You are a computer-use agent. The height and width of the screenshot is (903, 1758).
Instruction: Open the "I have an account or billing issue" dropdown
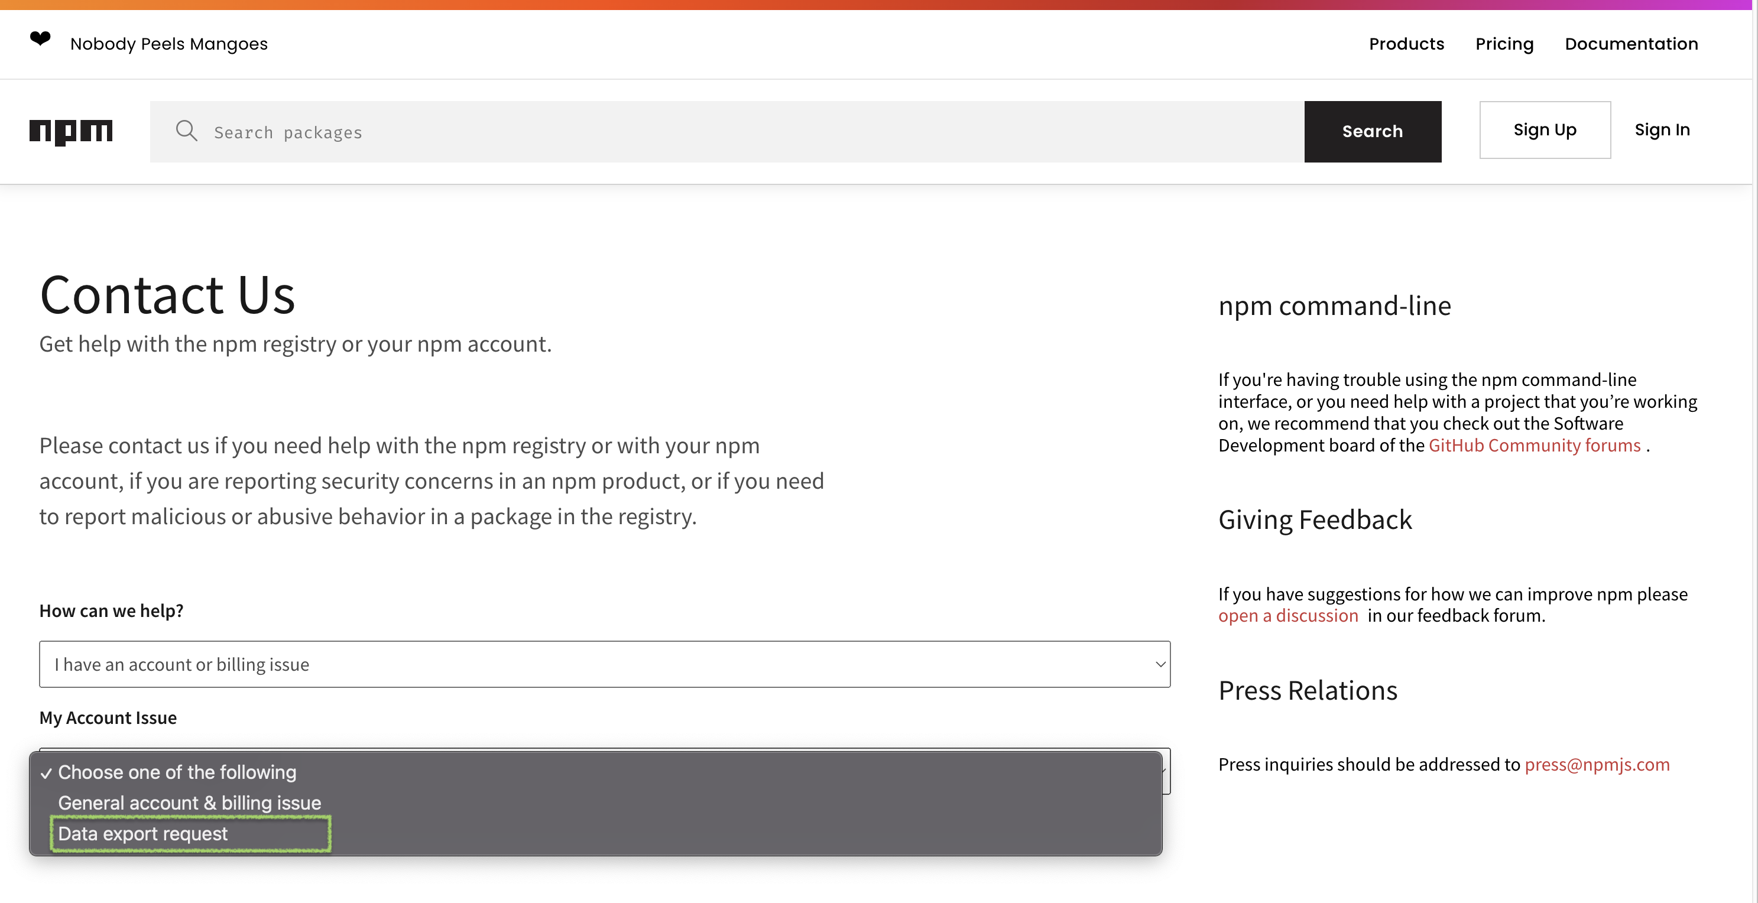click(x=605, y=664)
